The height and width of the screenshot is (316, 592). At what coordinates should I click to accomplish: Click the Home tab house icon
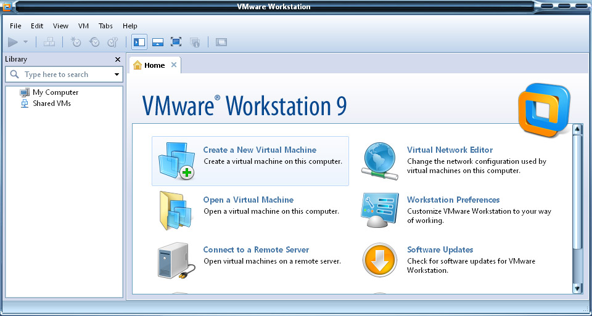coord(138,65)
